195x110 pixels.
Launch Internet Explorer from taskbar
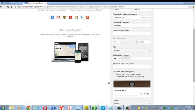click(37, 108)
